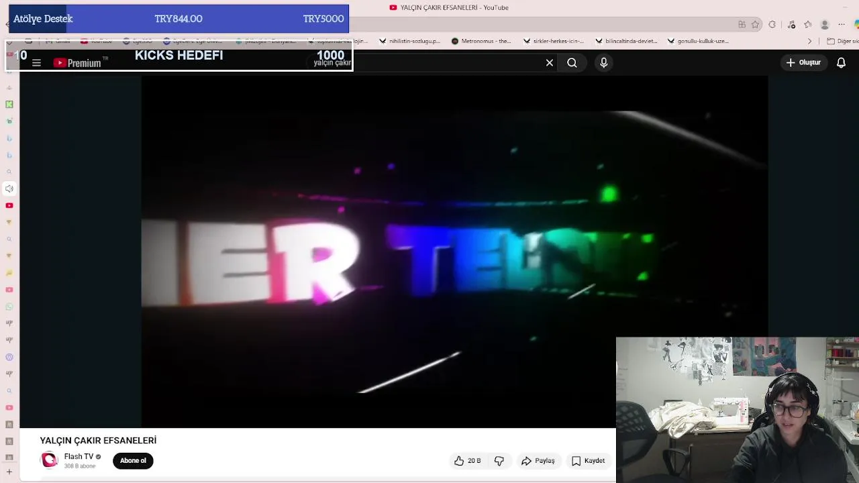Open split-screen apps icon in address bar

pos(742,25)
